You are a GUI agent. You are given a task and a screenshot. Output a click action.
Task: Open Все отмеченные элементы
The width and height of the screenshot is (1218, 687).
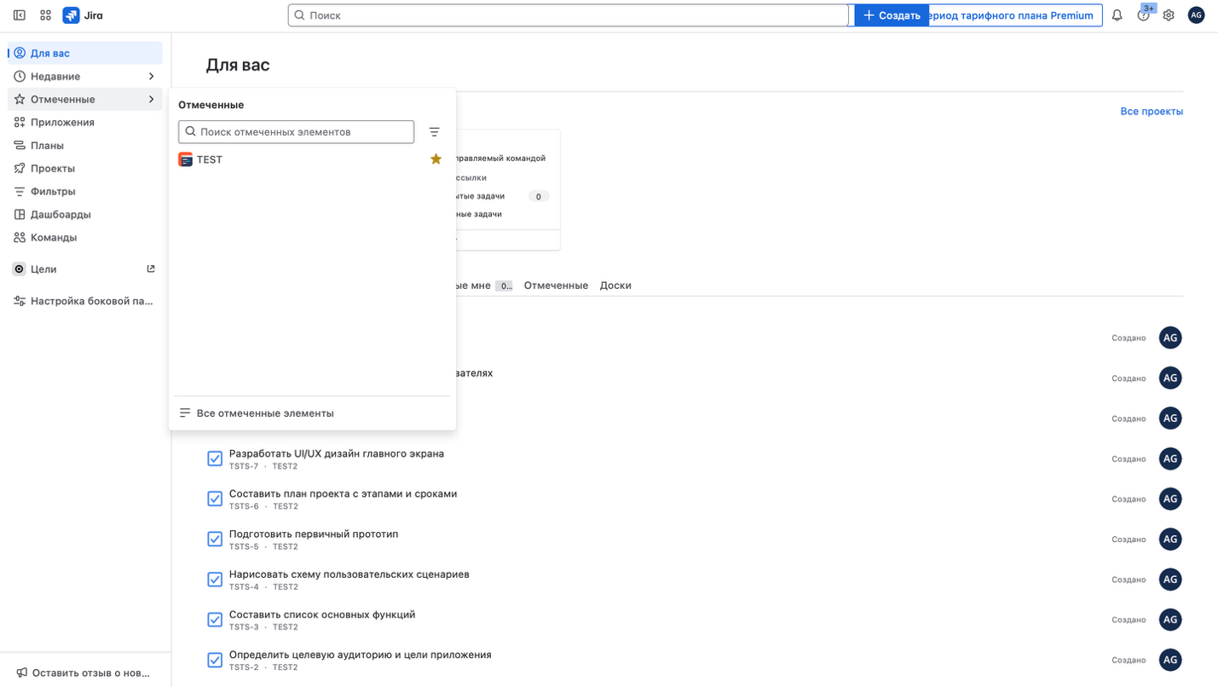coord(264,413)
